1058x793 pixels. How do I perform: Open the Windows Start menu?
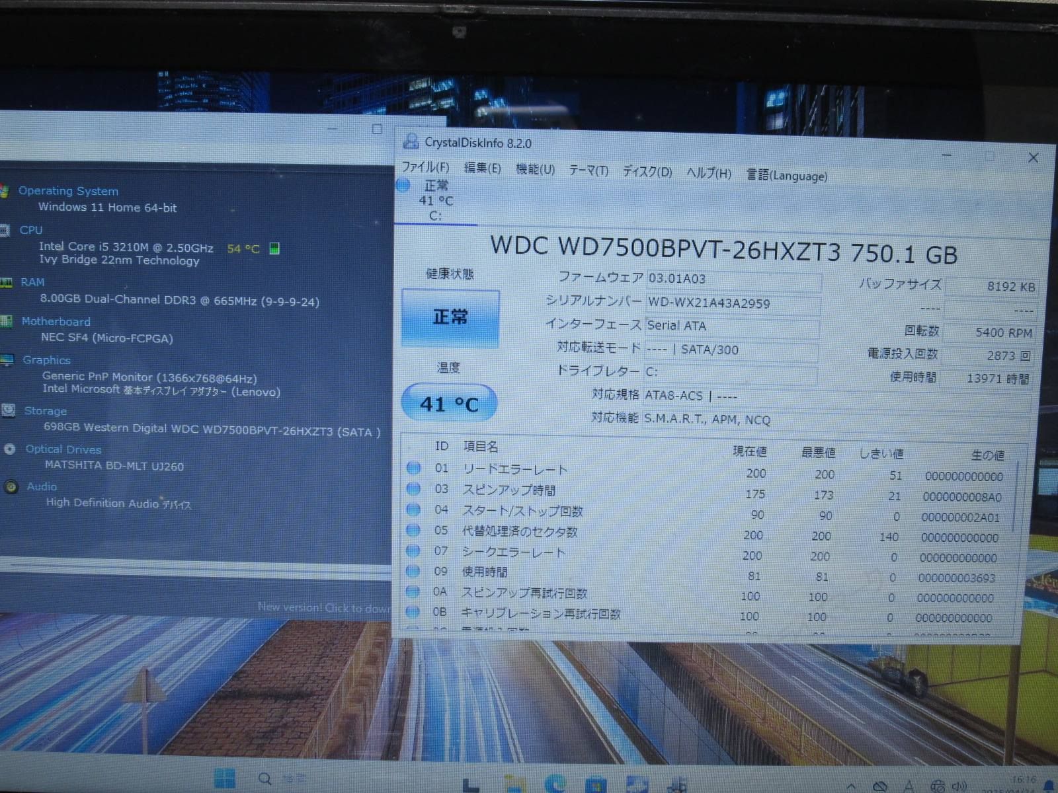tap(225, 778)
